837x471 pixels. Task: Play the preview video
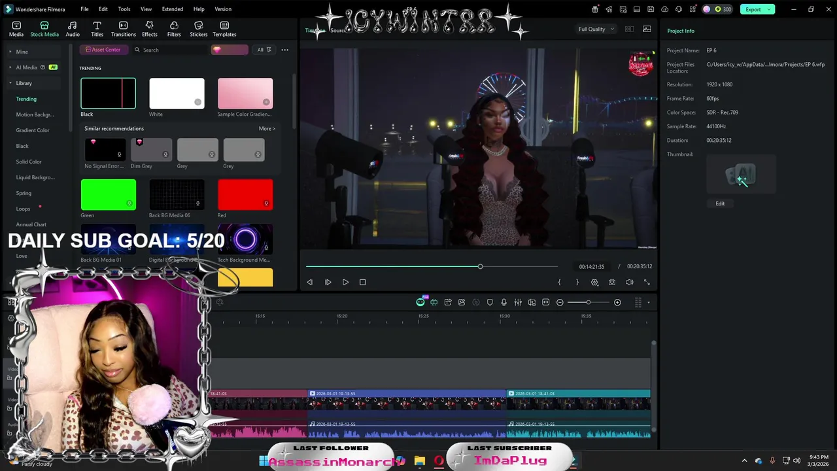[345, 282]
